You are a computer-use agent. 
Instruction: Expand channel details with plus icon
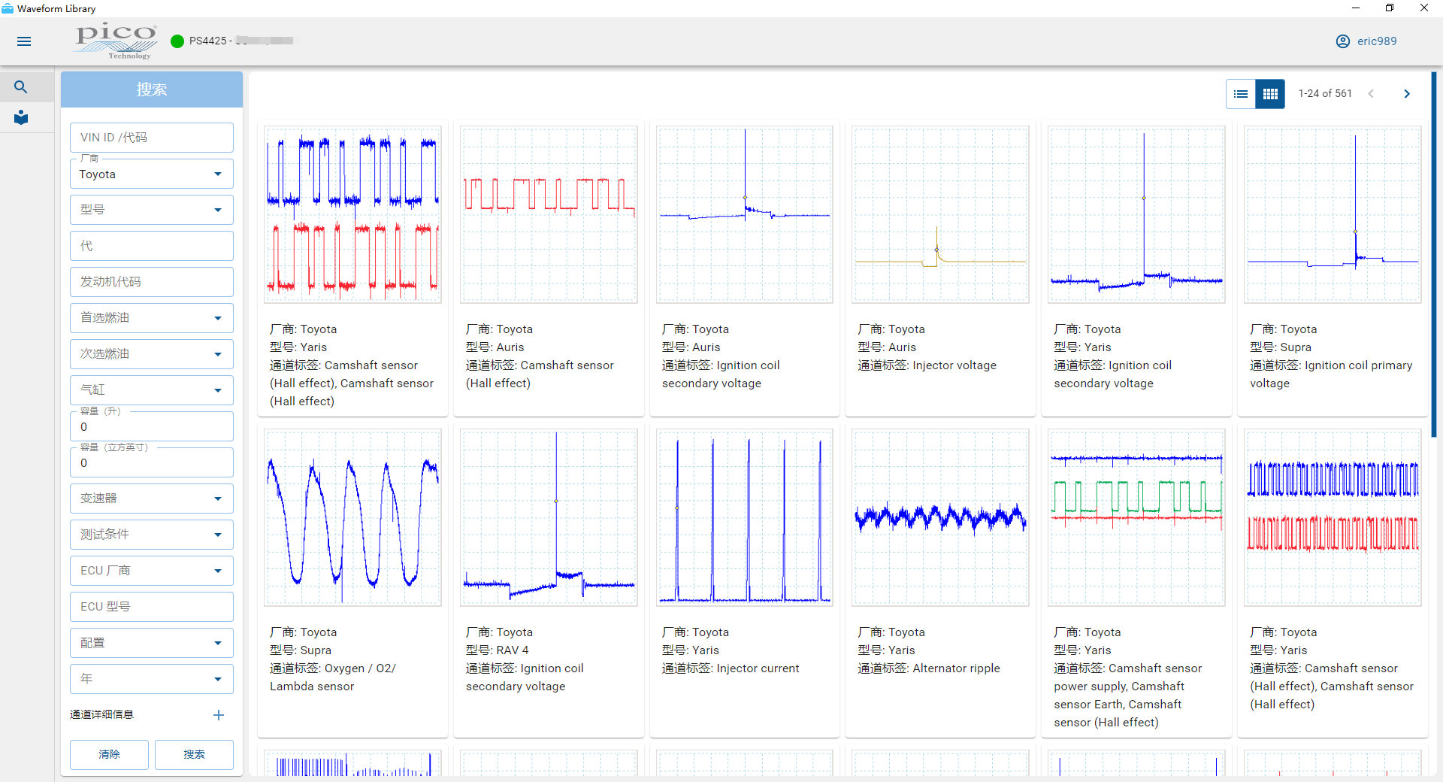click(219, 715)
